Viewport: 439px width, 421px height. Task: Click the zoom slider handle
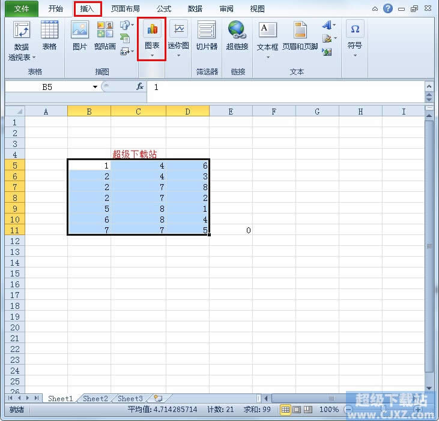pyautogui.click(x=384, y=410)
